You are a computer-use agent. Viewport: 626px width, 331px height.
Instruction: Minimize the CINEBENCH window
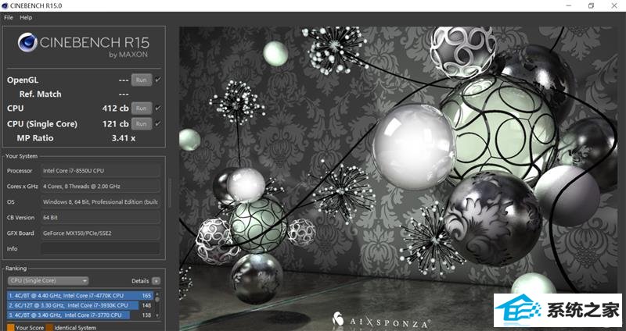[569, 5]
